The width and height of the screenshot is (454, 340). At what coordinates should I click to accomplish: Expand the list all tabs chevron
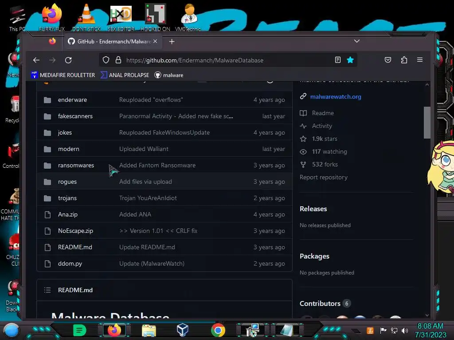pyautogui.click(x=357, y=41)
